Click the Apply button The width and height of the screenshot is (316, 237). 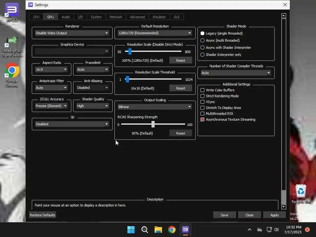pyautogui.click(x=274, y=215)
